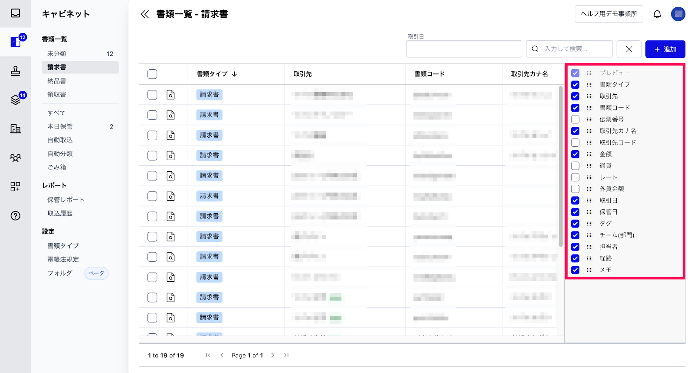Open the inbox tray icon in left rail
Image resolution: width=694 pixels, height=373 pixels.
pyautogui.click(x=16, y=13)
